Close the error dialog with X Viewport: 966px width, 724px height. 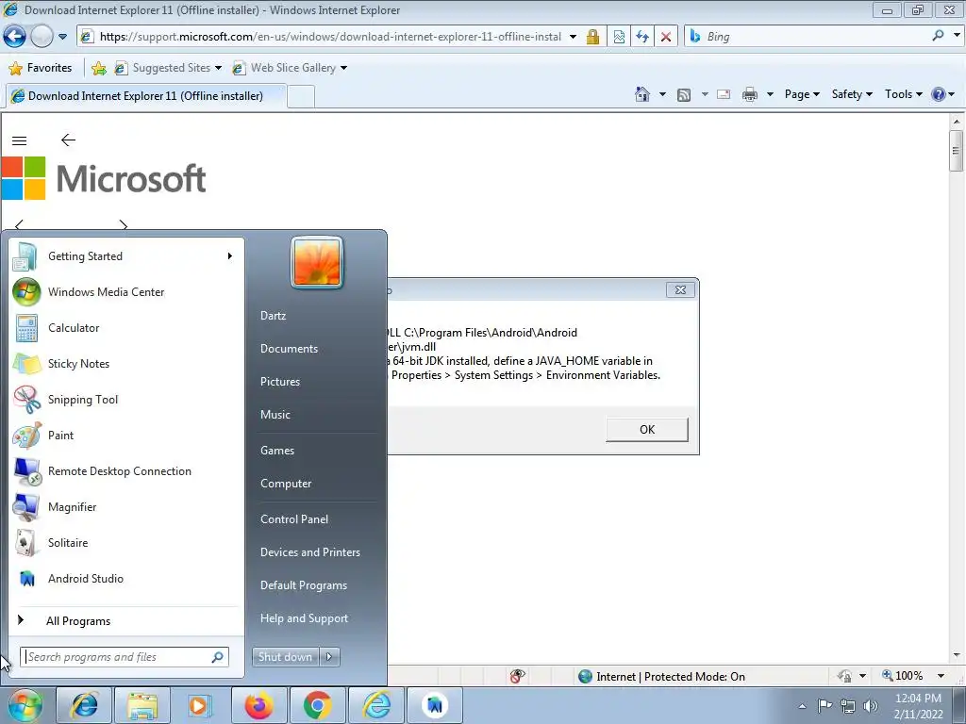(680, 290)
